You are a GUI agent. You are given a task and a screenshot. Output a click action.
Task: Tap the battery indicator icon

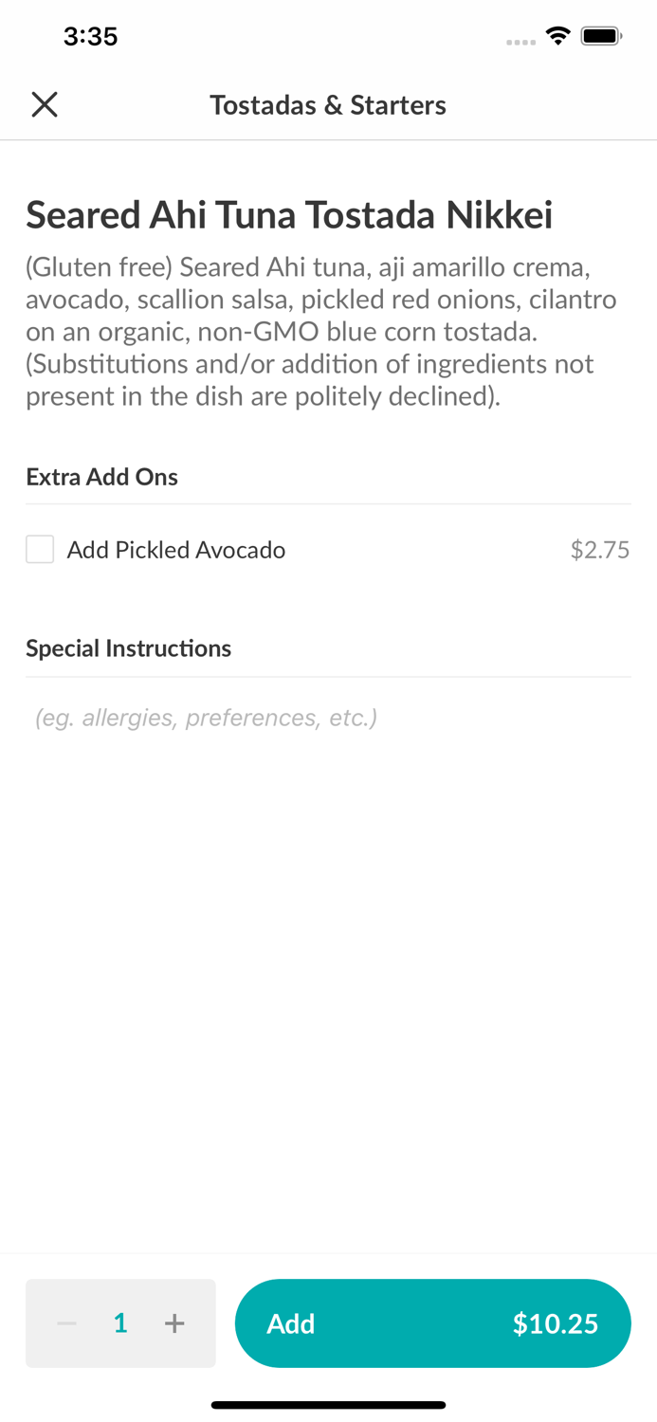601,36
